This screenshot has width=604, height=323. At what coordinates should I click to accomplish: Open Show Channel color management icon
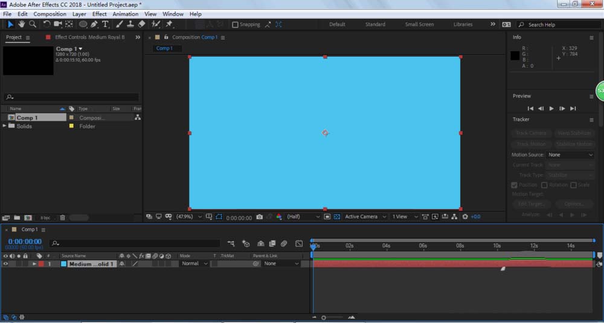point(279,217)
